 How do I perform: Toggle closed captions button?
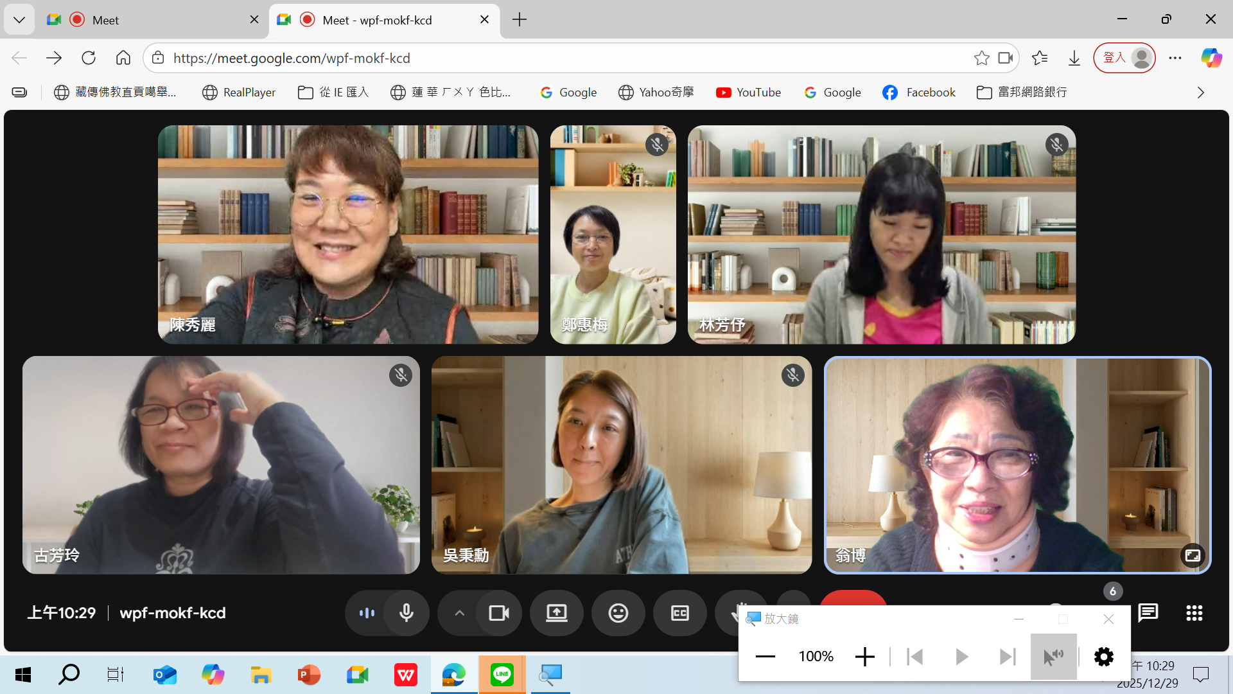pyautogui.click(x=679, y=613)
